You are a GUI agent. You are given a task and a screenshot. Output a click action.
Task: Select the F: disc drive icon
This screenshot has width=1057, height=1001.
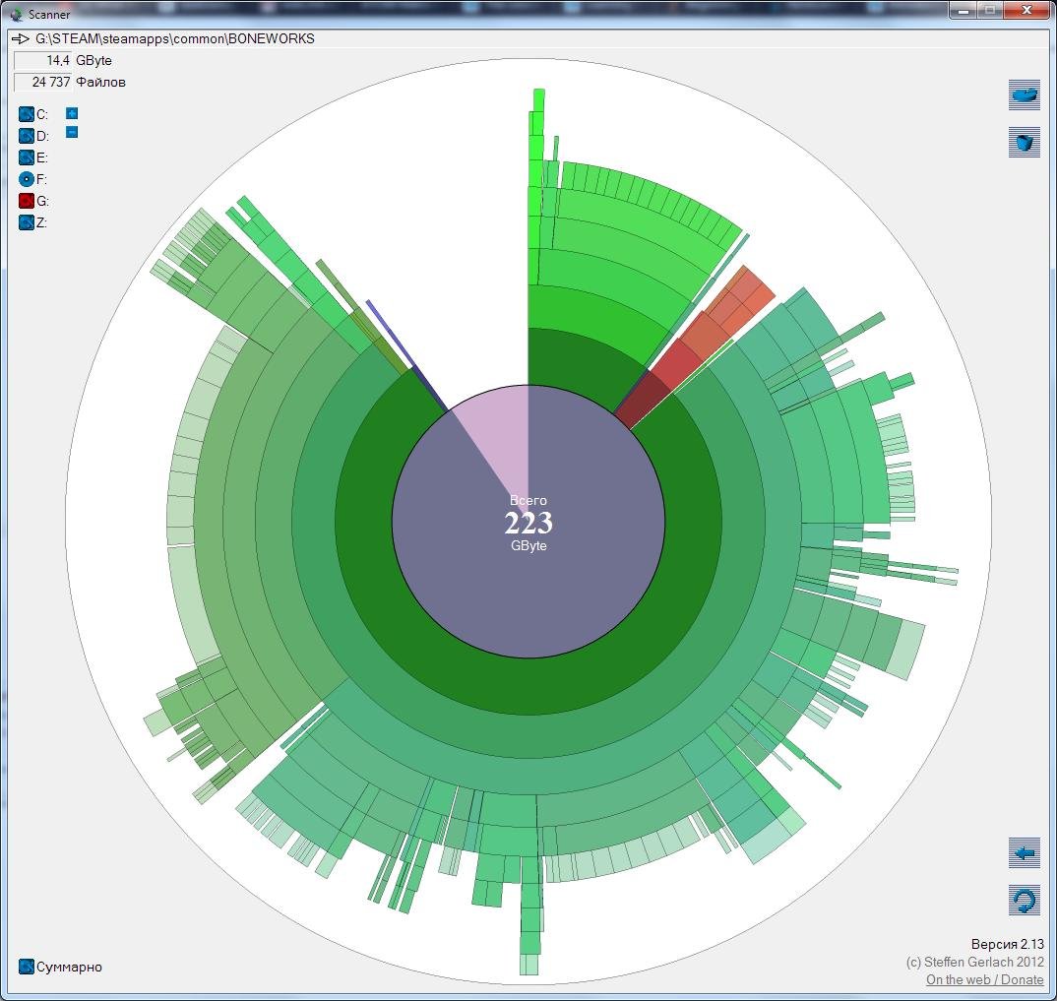point(27,179)
